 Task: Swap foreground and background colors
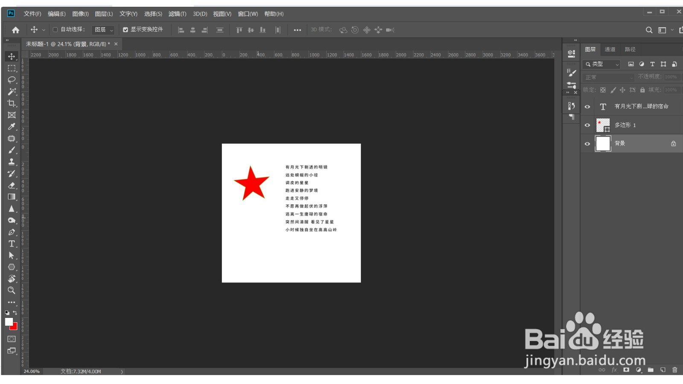[x=15, y=313]
